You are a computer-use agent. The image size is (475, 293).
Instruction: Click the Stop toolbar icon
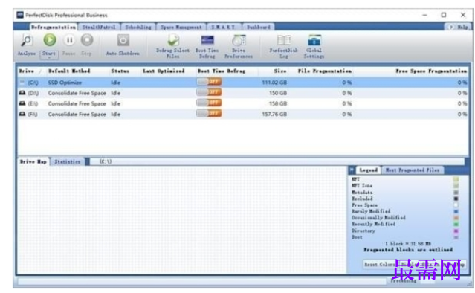(87, 39)
